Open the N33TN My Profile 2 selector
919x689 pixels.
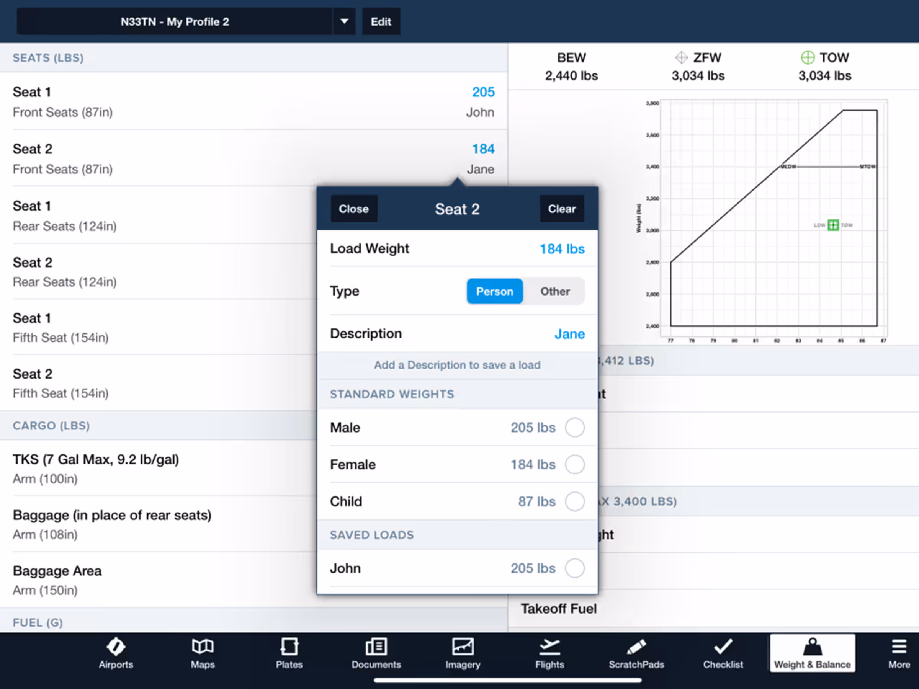click(x=175, y=21)
